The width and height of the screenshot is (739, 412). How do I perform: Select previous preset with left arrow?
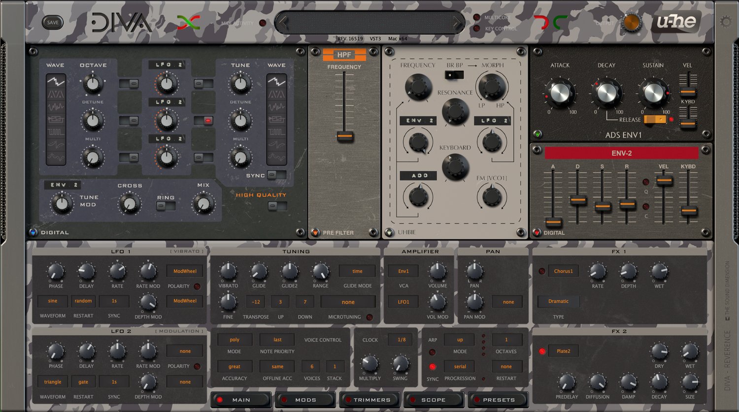[283, 23]
